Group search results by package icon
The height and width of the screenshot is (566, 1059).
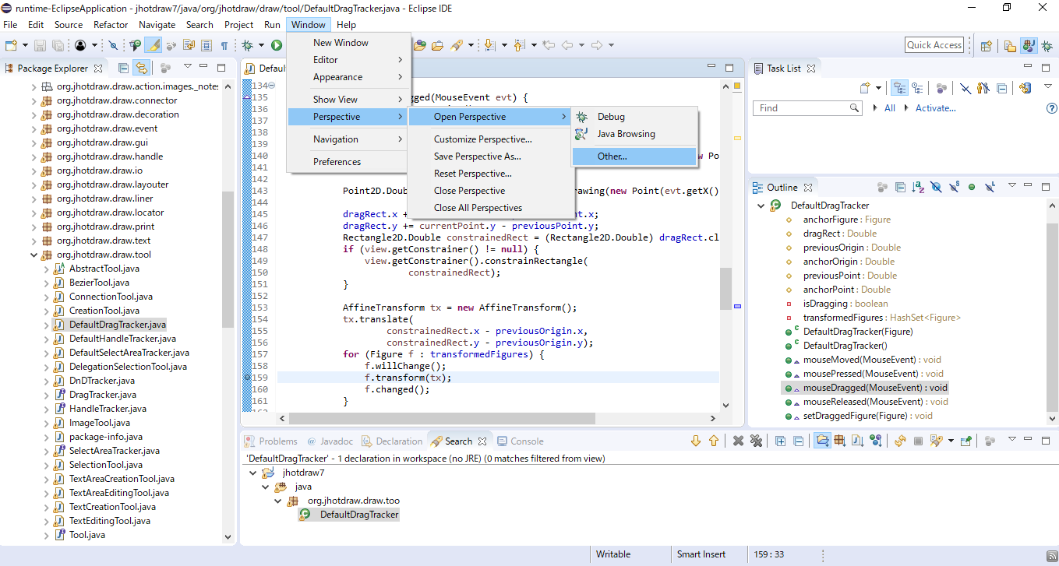pos(840,441)
